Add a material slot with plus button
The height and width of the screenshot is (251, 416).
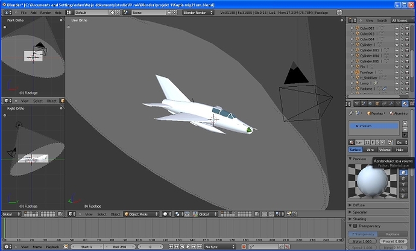[x=405, y=123]
